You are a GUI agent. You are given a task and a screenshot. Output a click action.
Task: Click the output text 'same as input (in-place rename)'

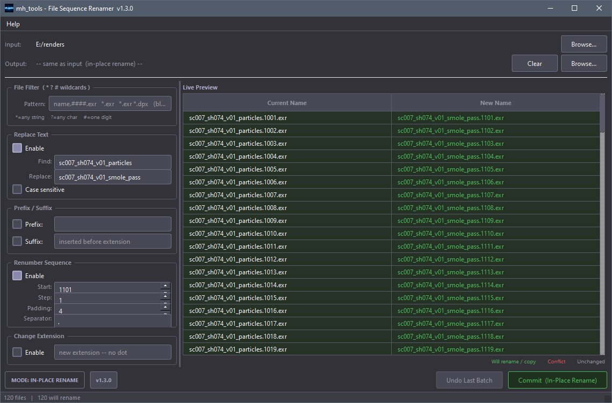[x=89, y=64]
